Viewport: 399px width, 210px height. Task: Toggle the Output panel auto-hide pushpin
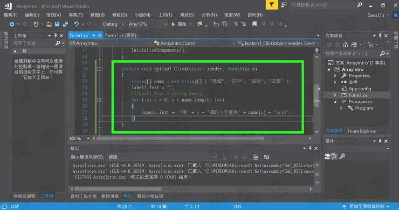310,148
